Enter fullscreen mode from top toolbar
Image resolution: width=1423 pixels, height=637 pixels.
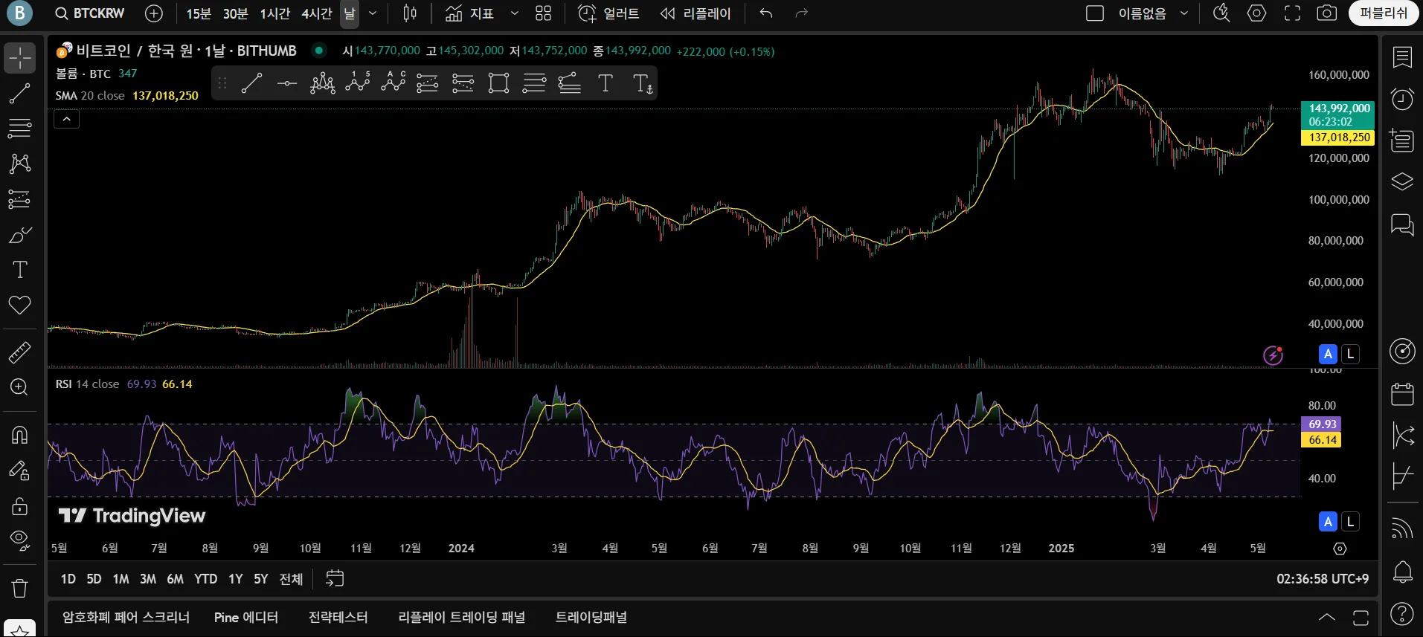pyautogui.click(x=1292, y=13)
